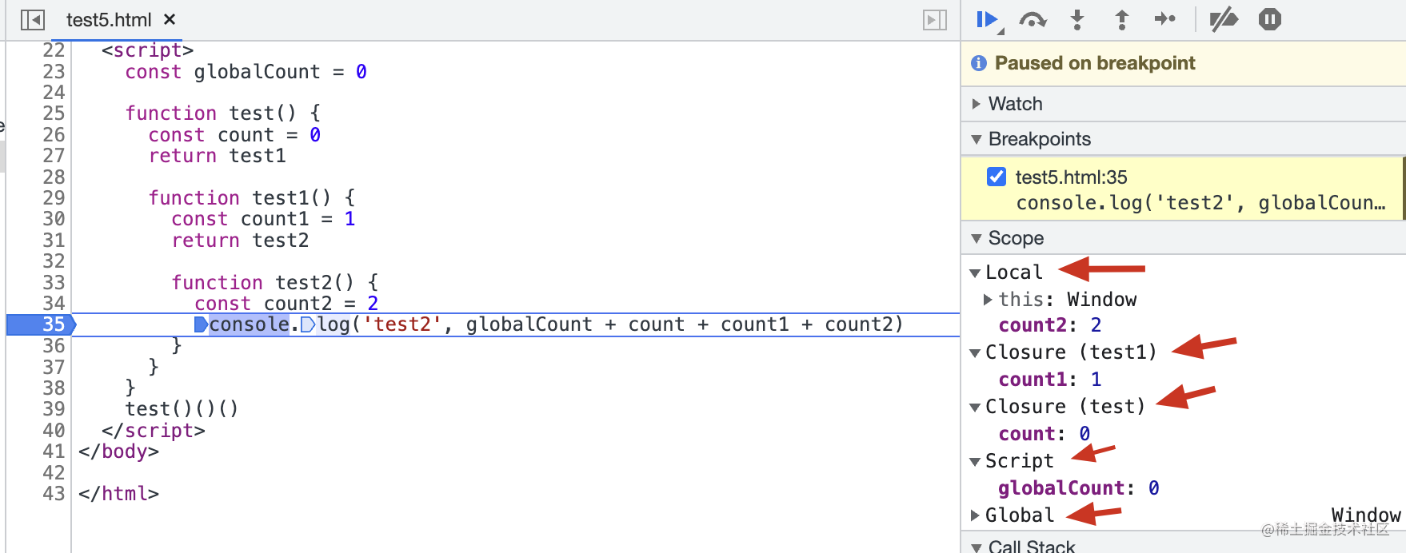Image resolution: width=1406 pixels, height=553 pixels.
Task: Click the Paused on breakpoint message
Action: (x=1095, y=63)
